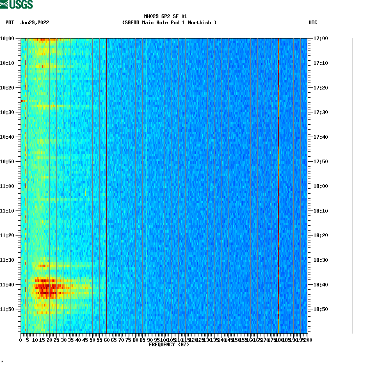Click the gridline at 60 Hz
This screenshot has width=370, height=366.
tap(106, 185)
